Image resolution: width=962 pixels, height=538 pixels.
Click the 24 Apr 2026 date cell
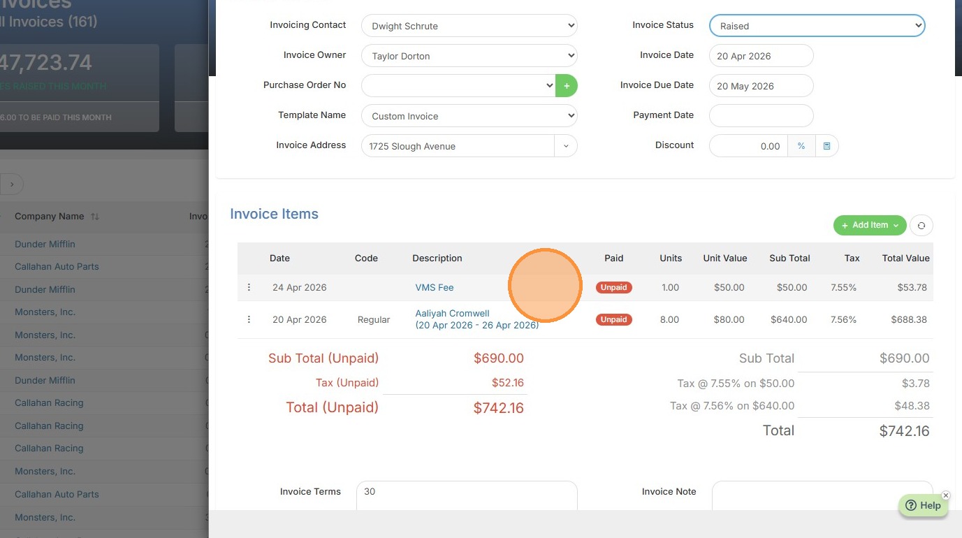click(300, 287)
